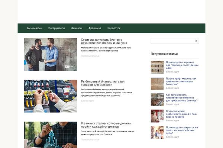Select Бизнес идеи tag under Открытие музея
223x148 pixels.
coord(172,121)
